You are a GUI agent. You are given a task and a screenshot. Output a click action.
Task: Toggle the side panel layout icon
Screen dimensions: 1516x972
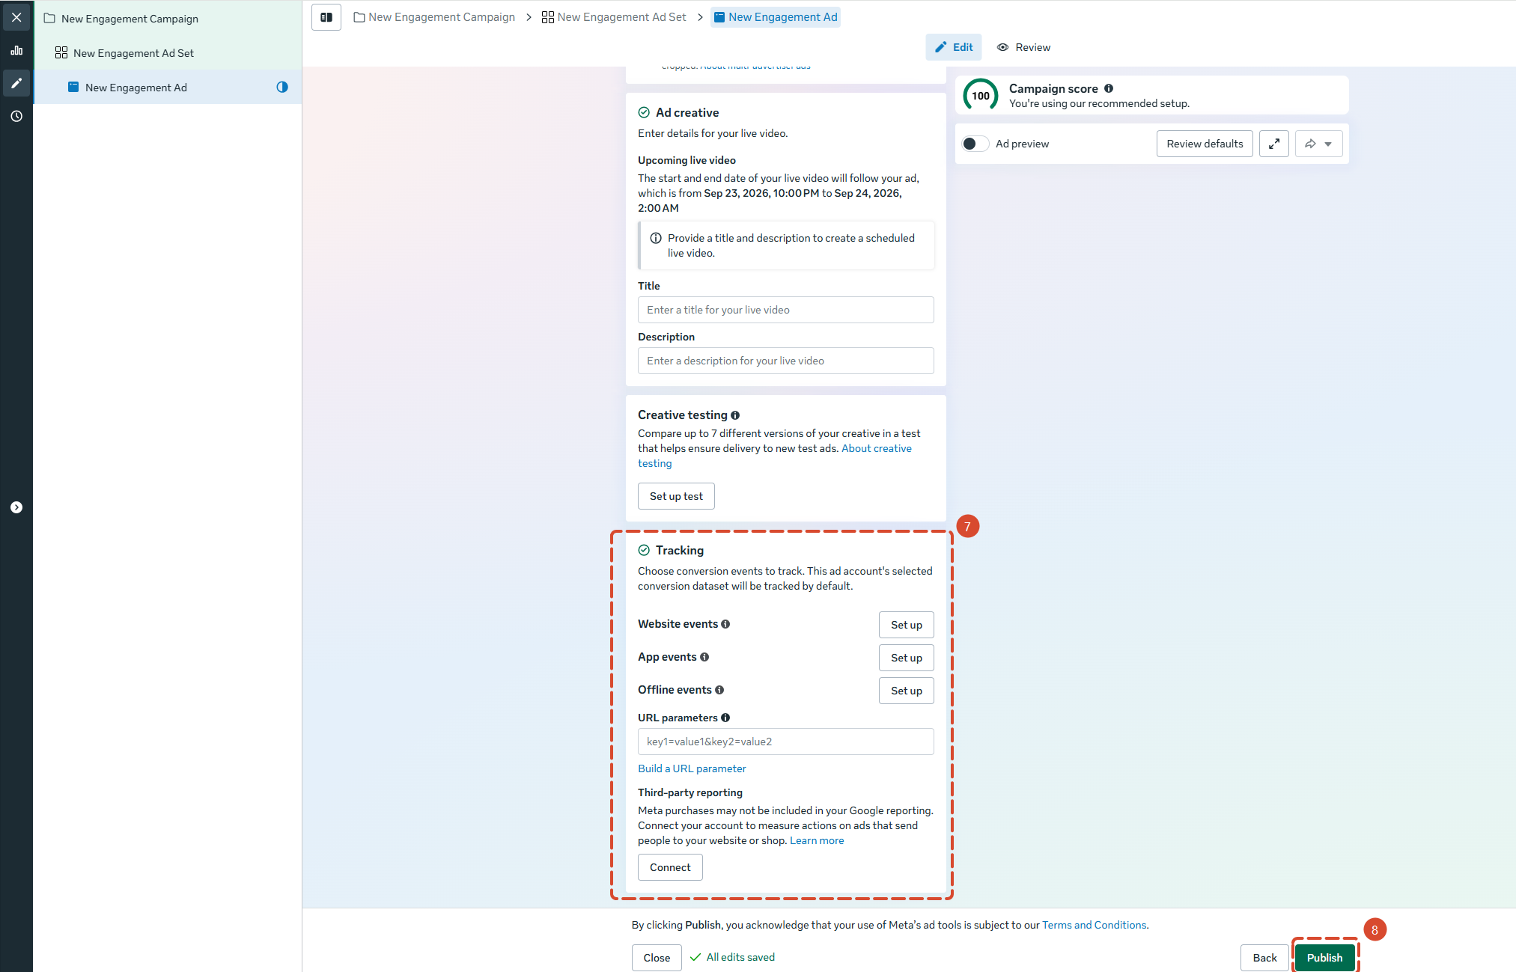[x=326, y=17]
